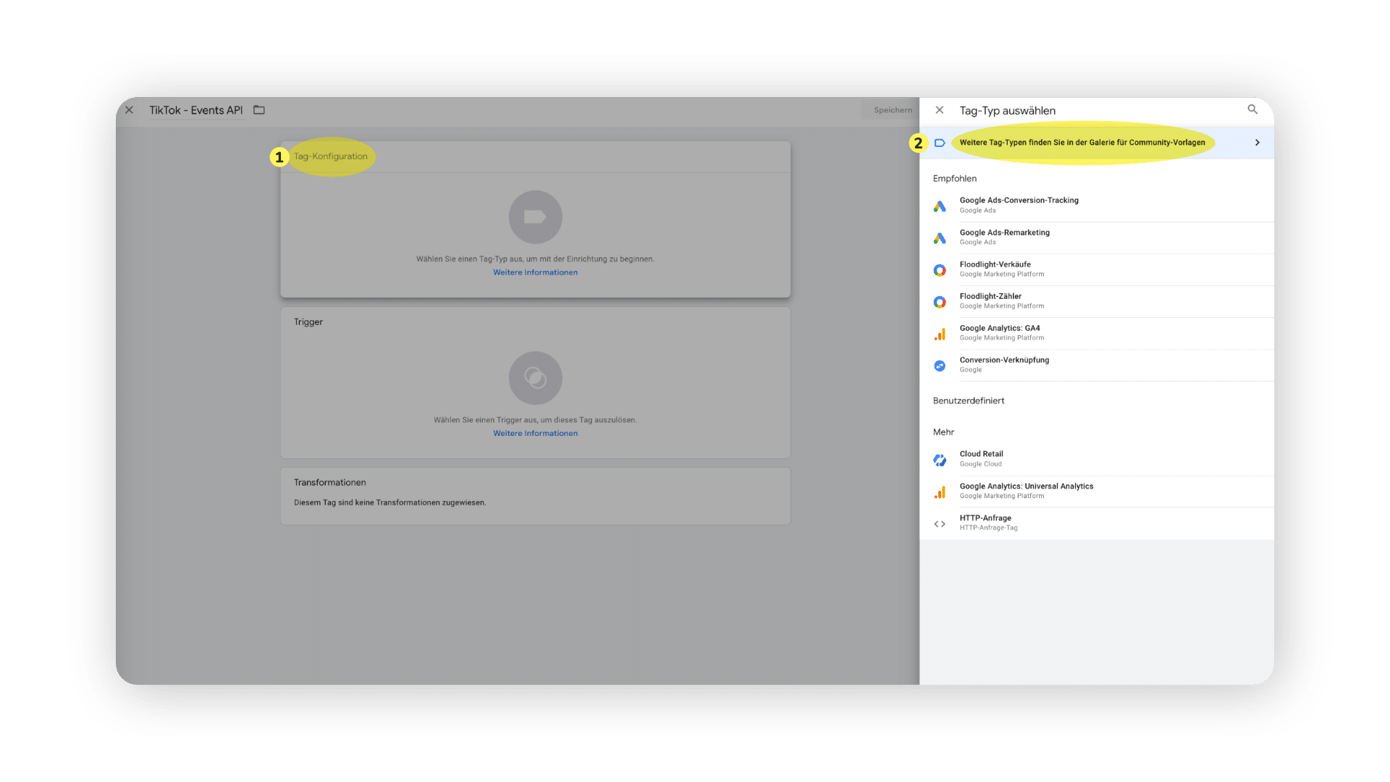This screenshot has width=1390, height=782.
Task: Click the folder icon next to tag name
Action: (259, 110)
